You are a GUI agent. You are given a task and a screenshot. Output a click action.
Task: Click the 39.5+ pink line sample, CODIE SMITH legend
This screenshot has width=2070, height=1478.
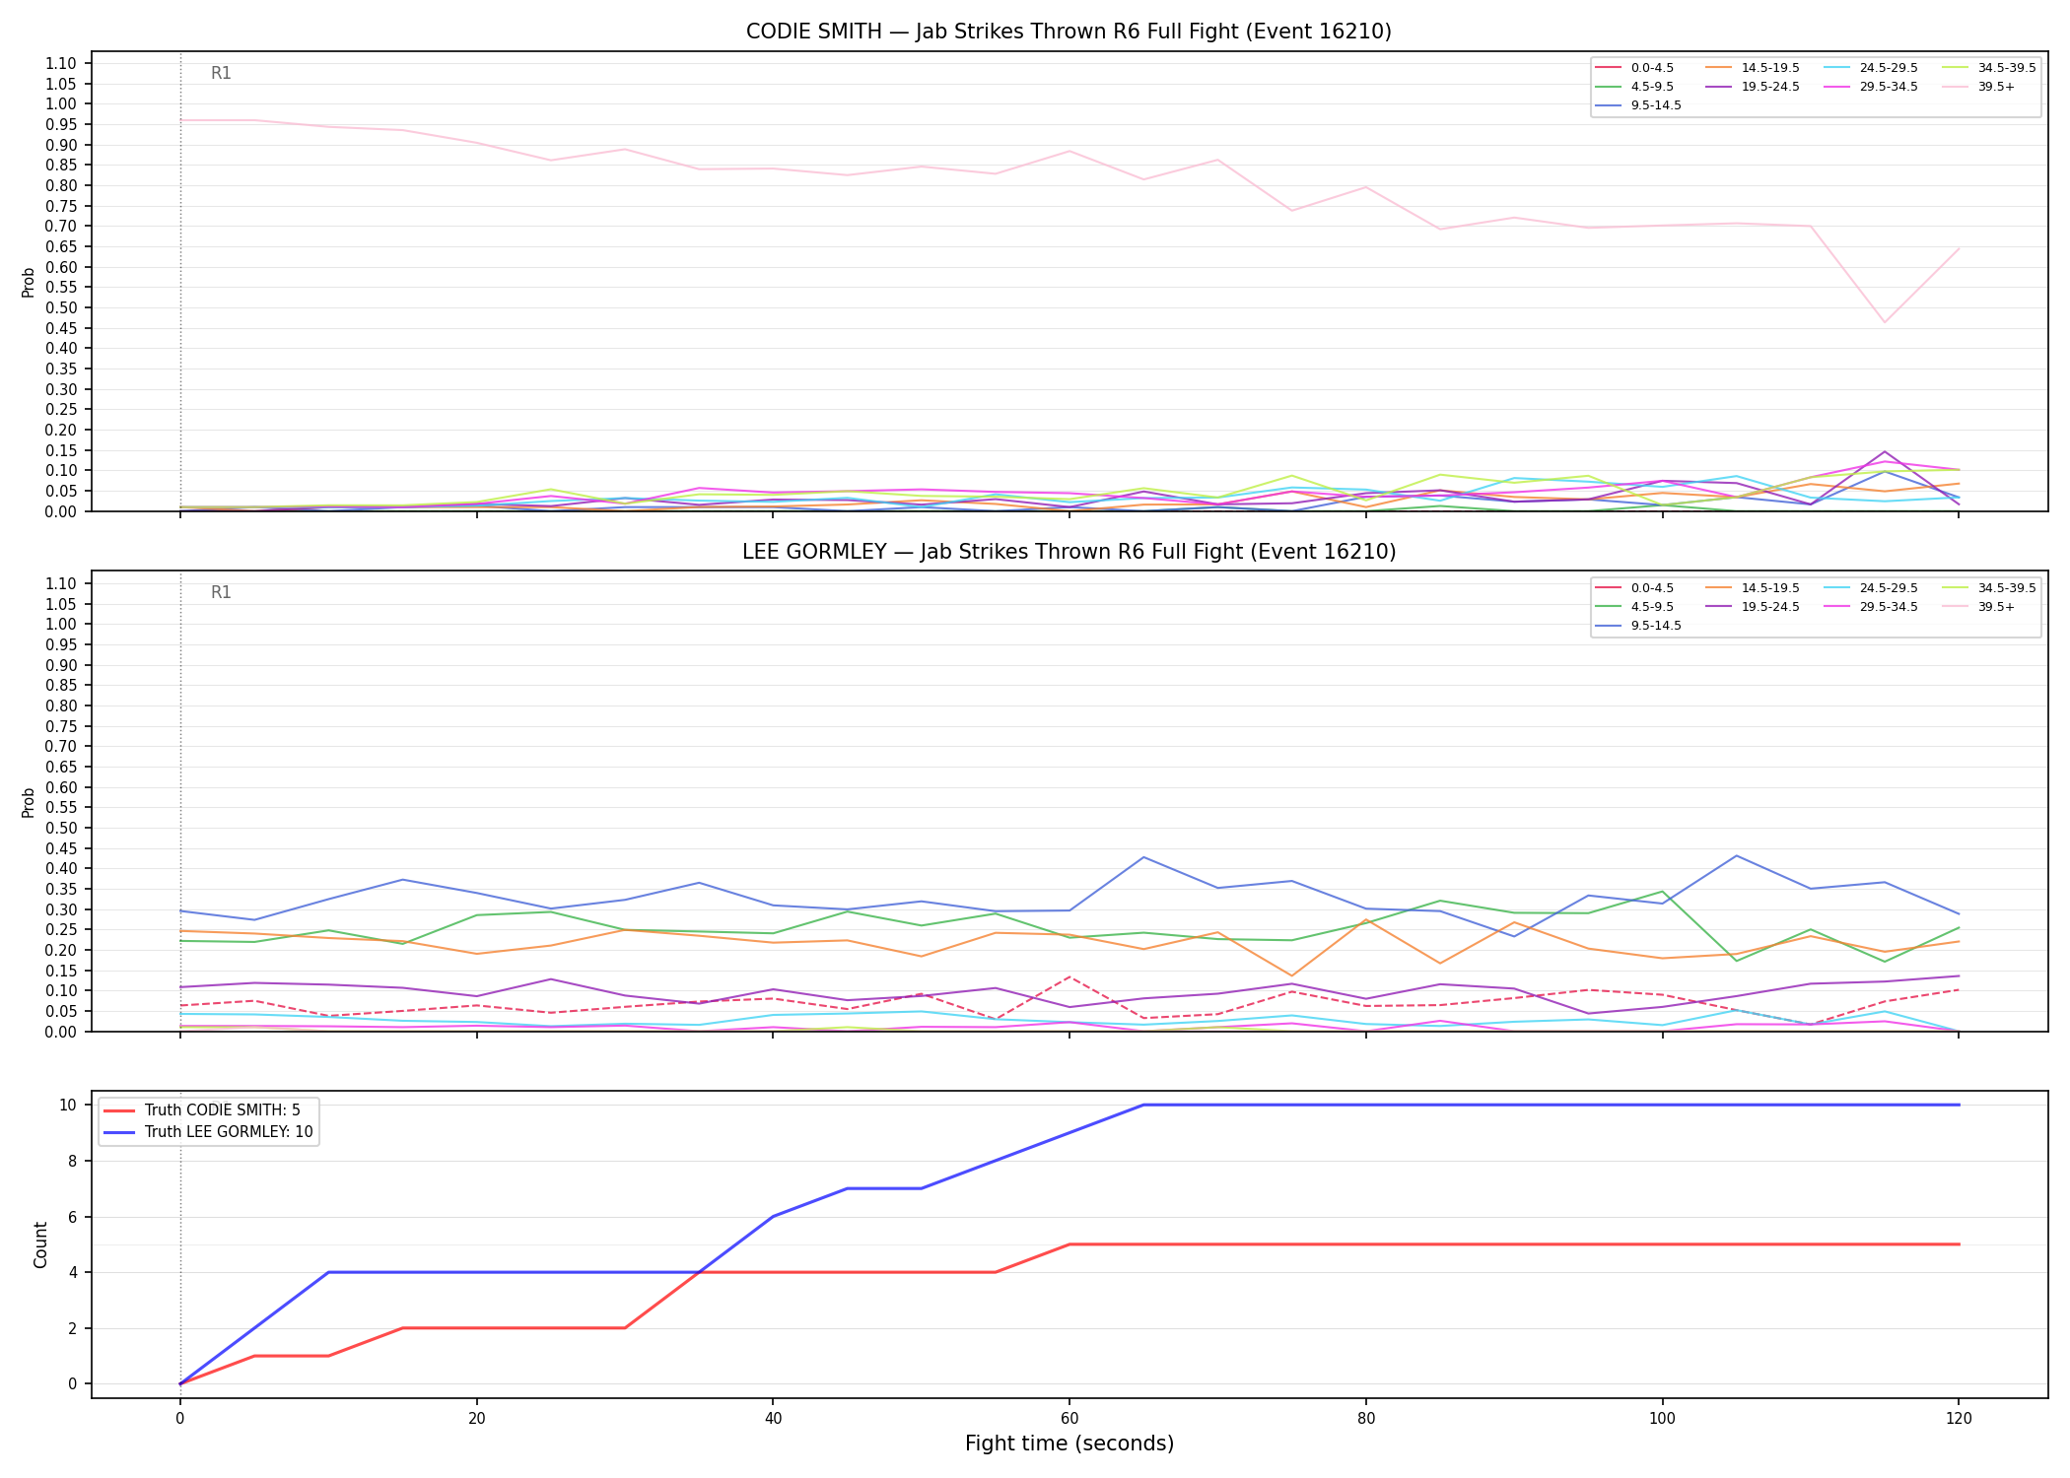coord(1955,87)
